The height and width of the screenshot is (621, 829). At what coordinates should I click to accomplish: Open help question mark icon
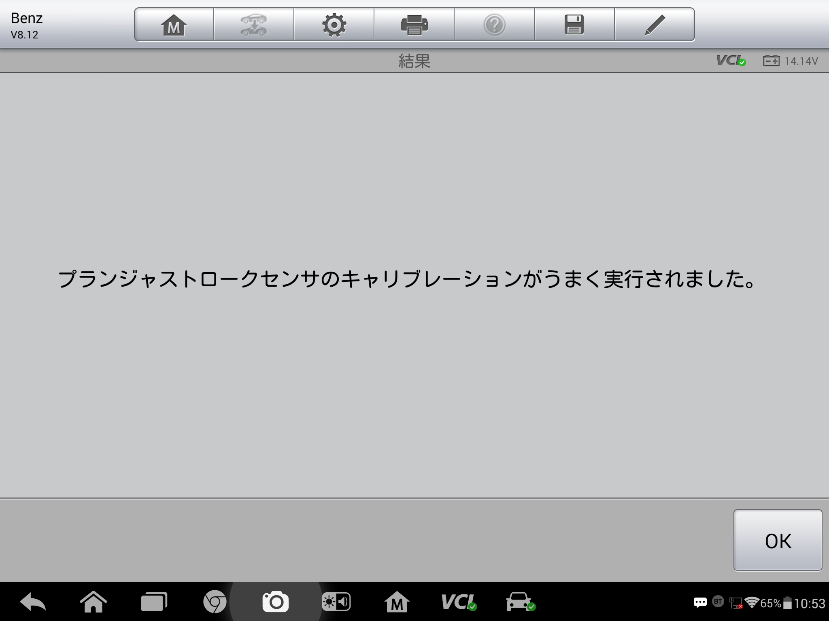(494, 25)
